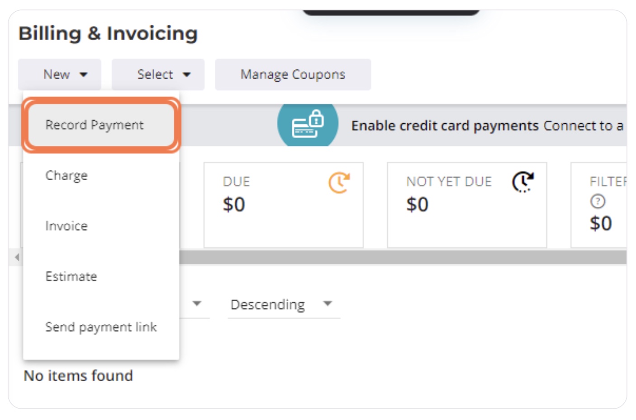Click the credit card lock icon
Image resolution: width=636 pixels, height=420 pixels.
[x=308, y=124]
